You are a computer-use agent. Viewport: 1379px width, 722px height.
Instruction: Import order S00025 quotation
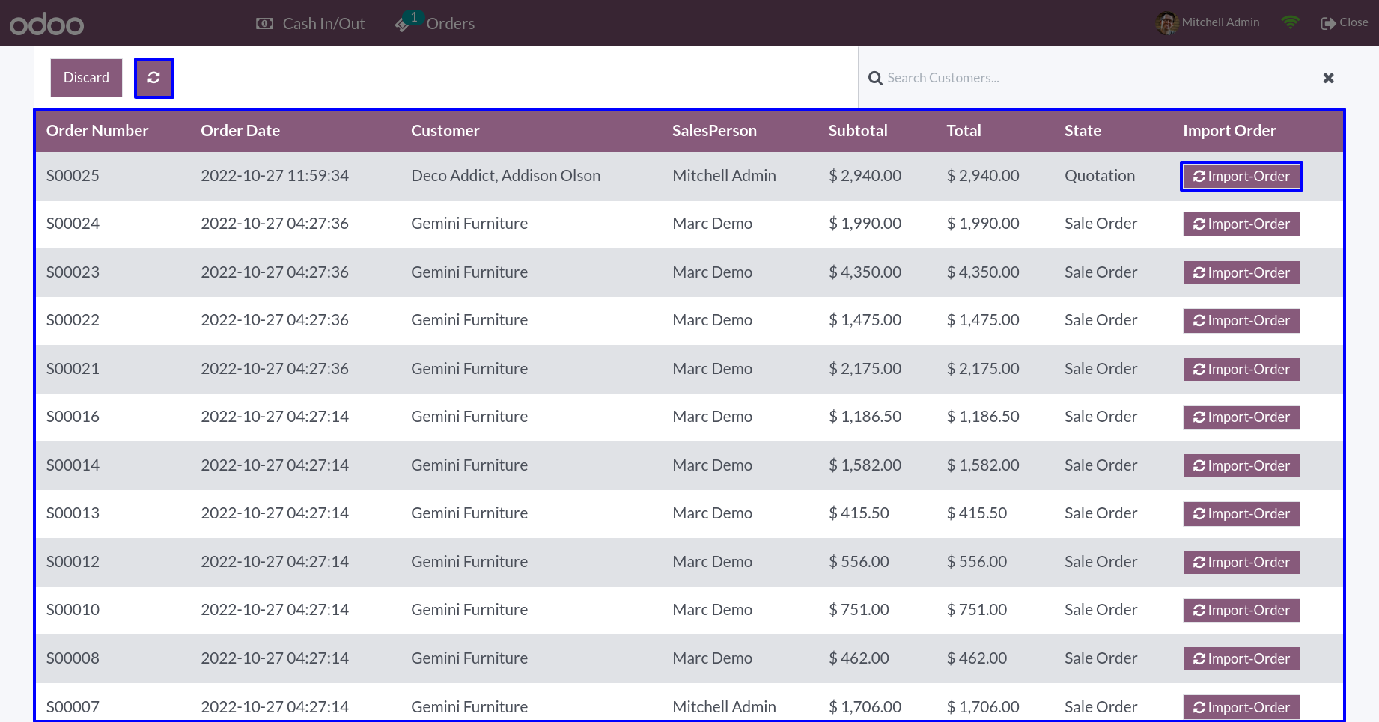pyautogui.click(x=1241, y=176)
